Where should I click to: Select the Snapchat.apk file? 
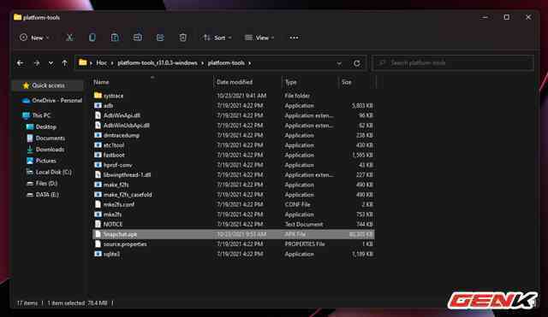tap(234, 234)
